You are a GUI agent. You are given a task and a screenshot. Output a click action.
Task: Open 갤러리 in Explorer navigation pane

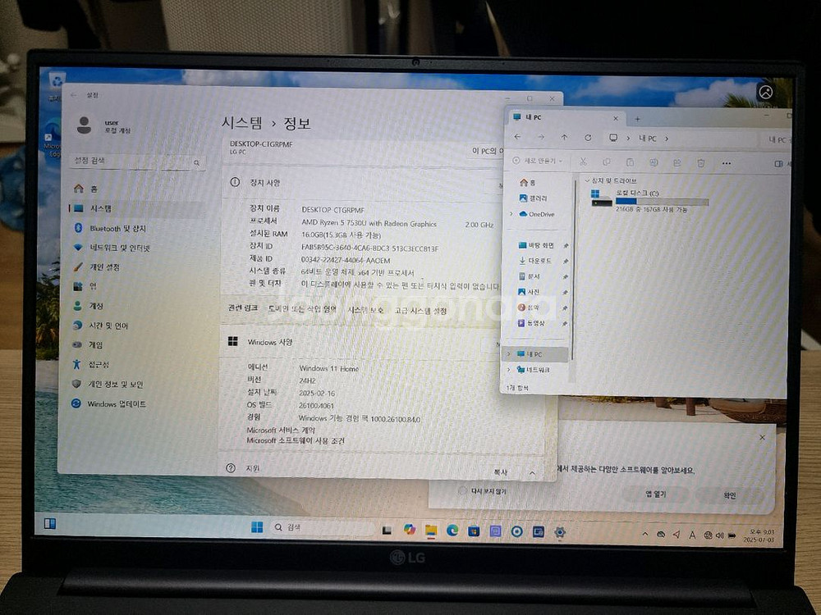click(x=533, y=198)
